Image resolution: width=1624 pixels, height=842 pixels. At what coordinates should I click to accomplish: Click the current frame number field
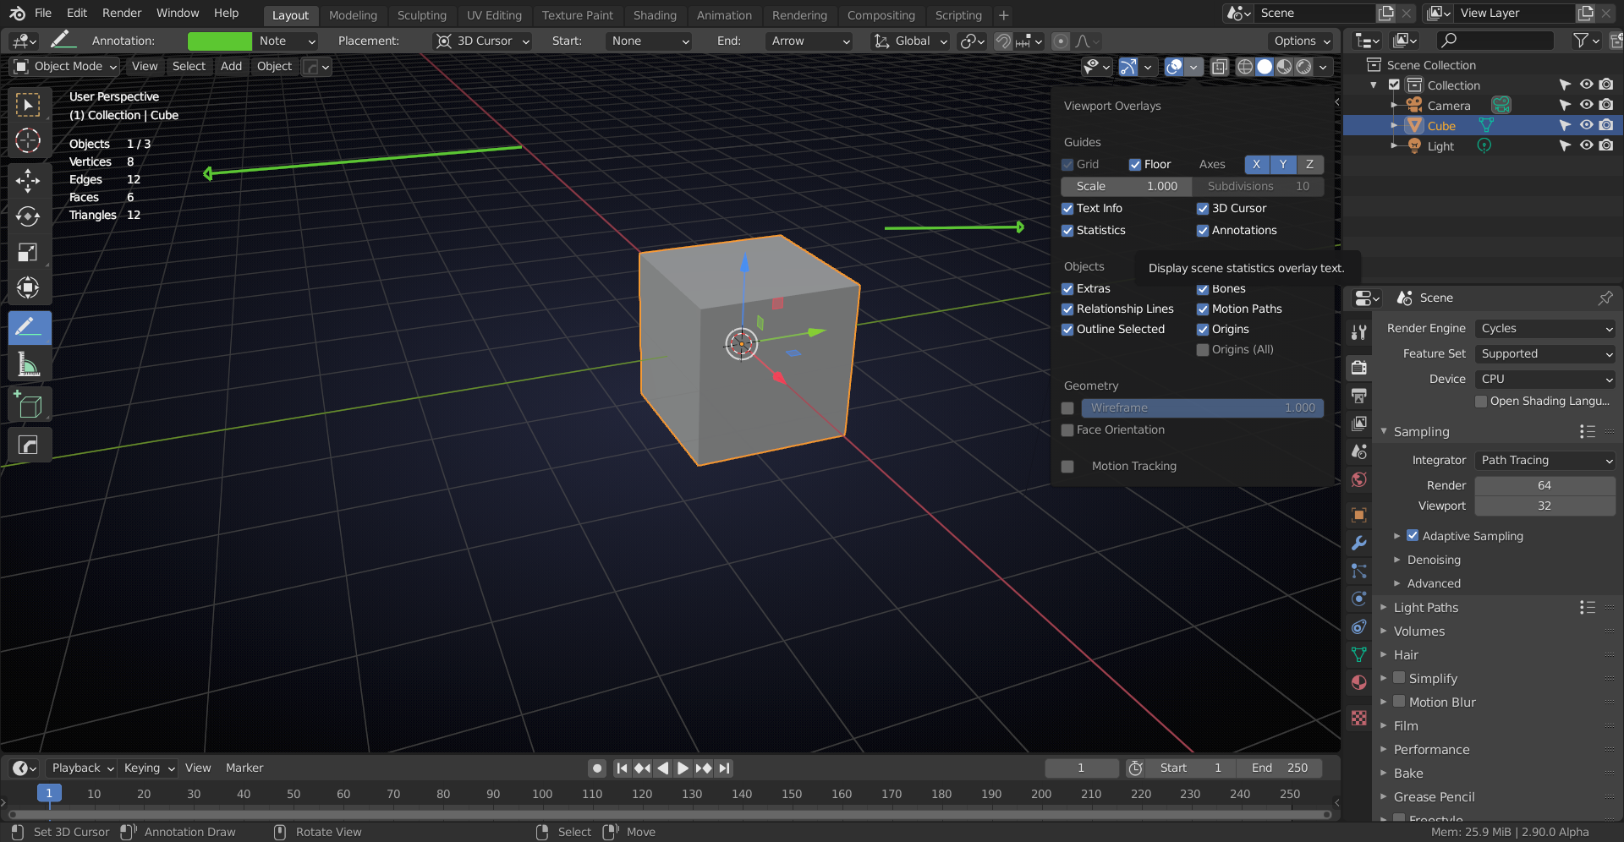click(1082, 768)
